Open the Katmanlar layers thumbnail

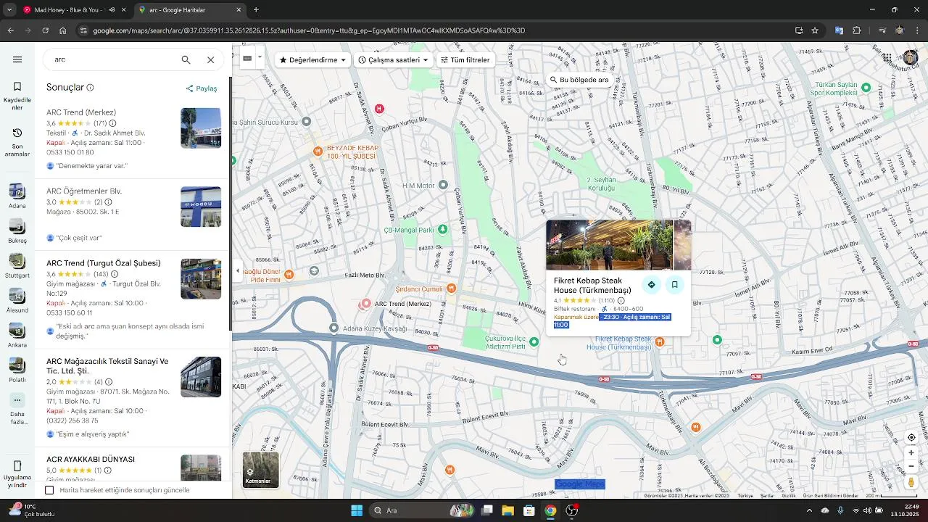coord(260,470)
